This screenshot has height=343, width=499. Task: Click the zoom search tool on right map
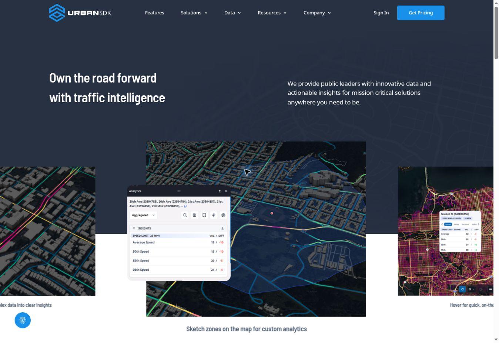[x=471, y=289]
